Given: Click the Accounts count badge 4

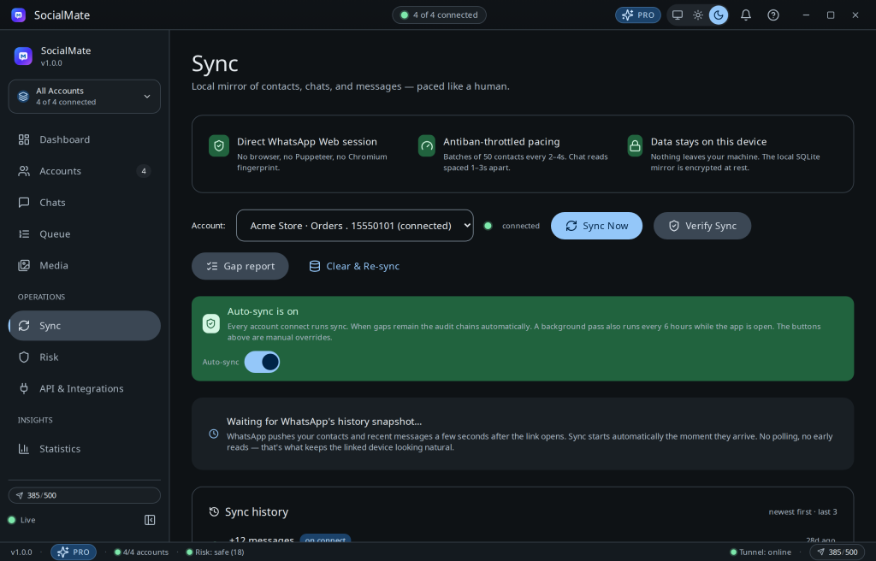Looking at the screenshot, I should coord(144,171).
